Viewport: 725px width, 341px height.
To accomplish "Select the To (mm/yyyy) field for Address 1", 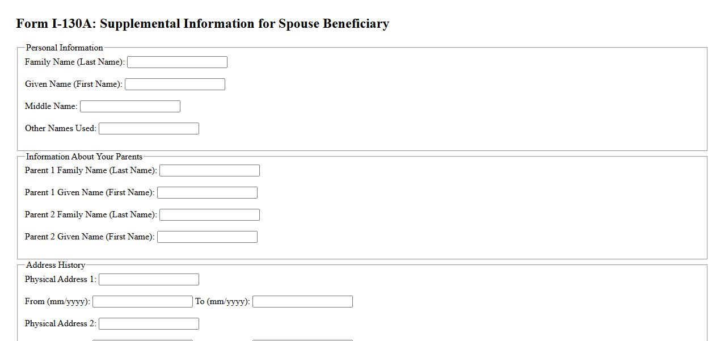I will pos(302,302).
